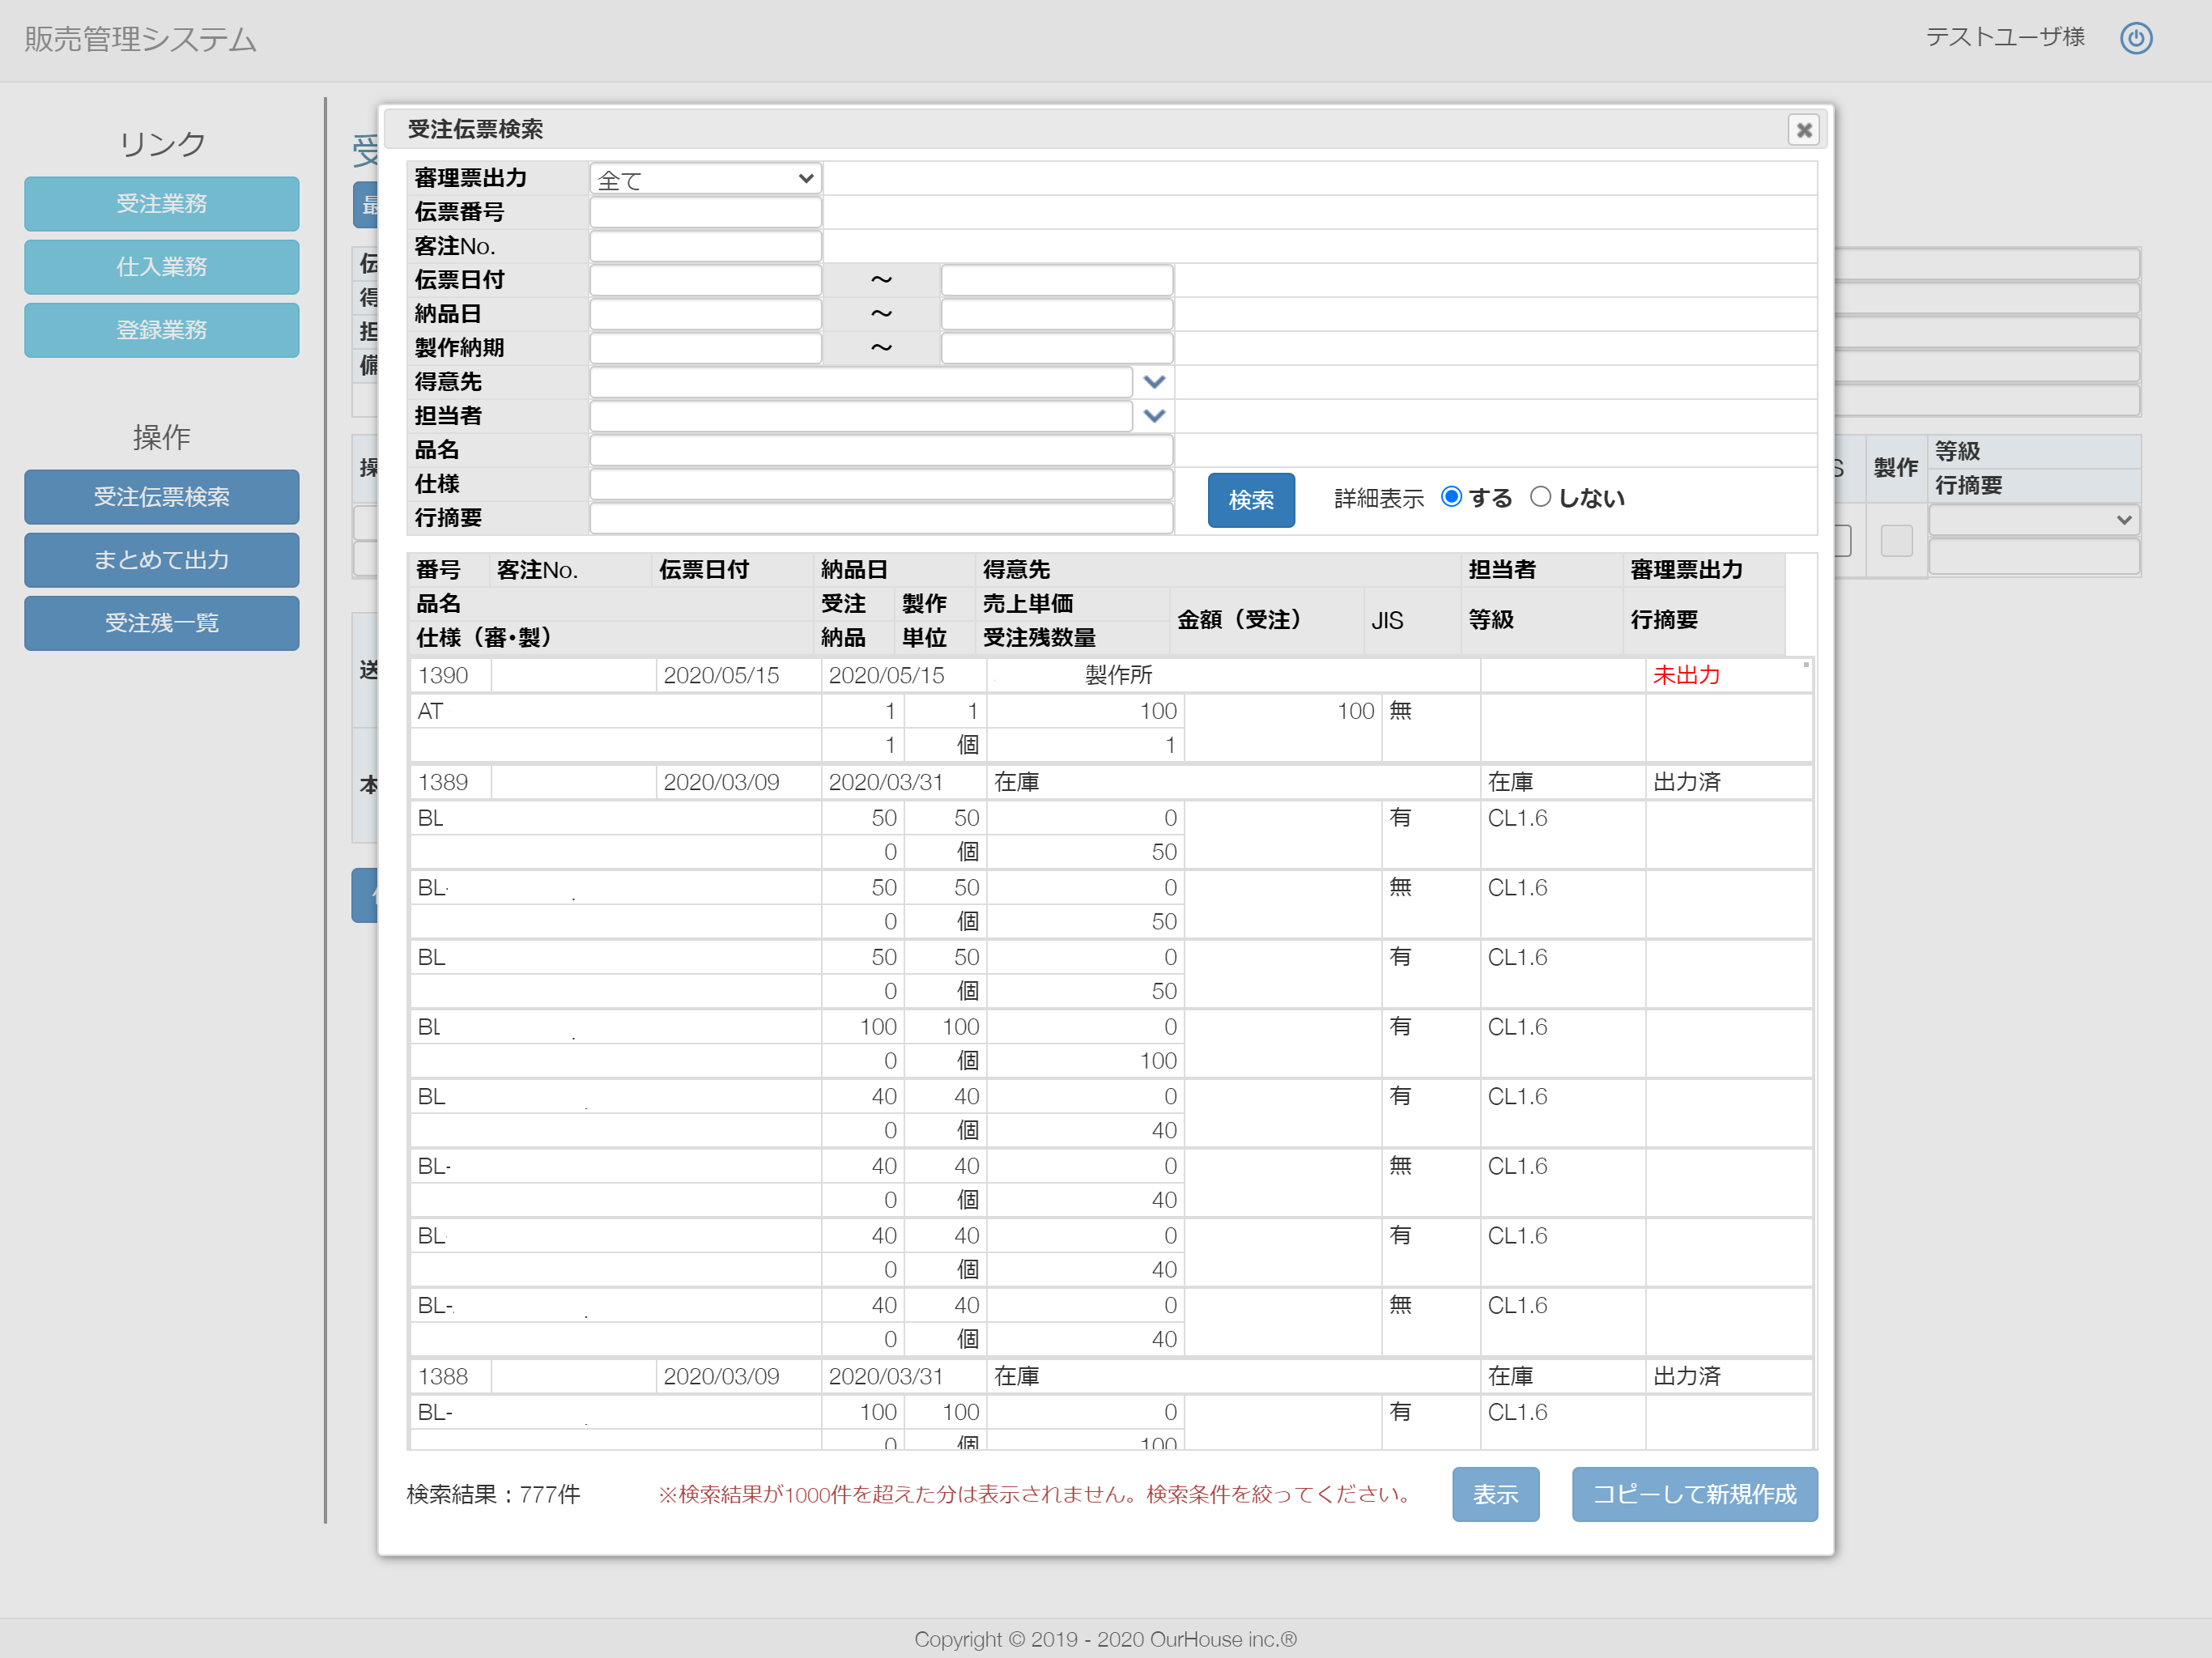The image size is (2212, 1658).
Task: Close the 受注伝票検索 dialog
Action: (x=1803, y=130)
